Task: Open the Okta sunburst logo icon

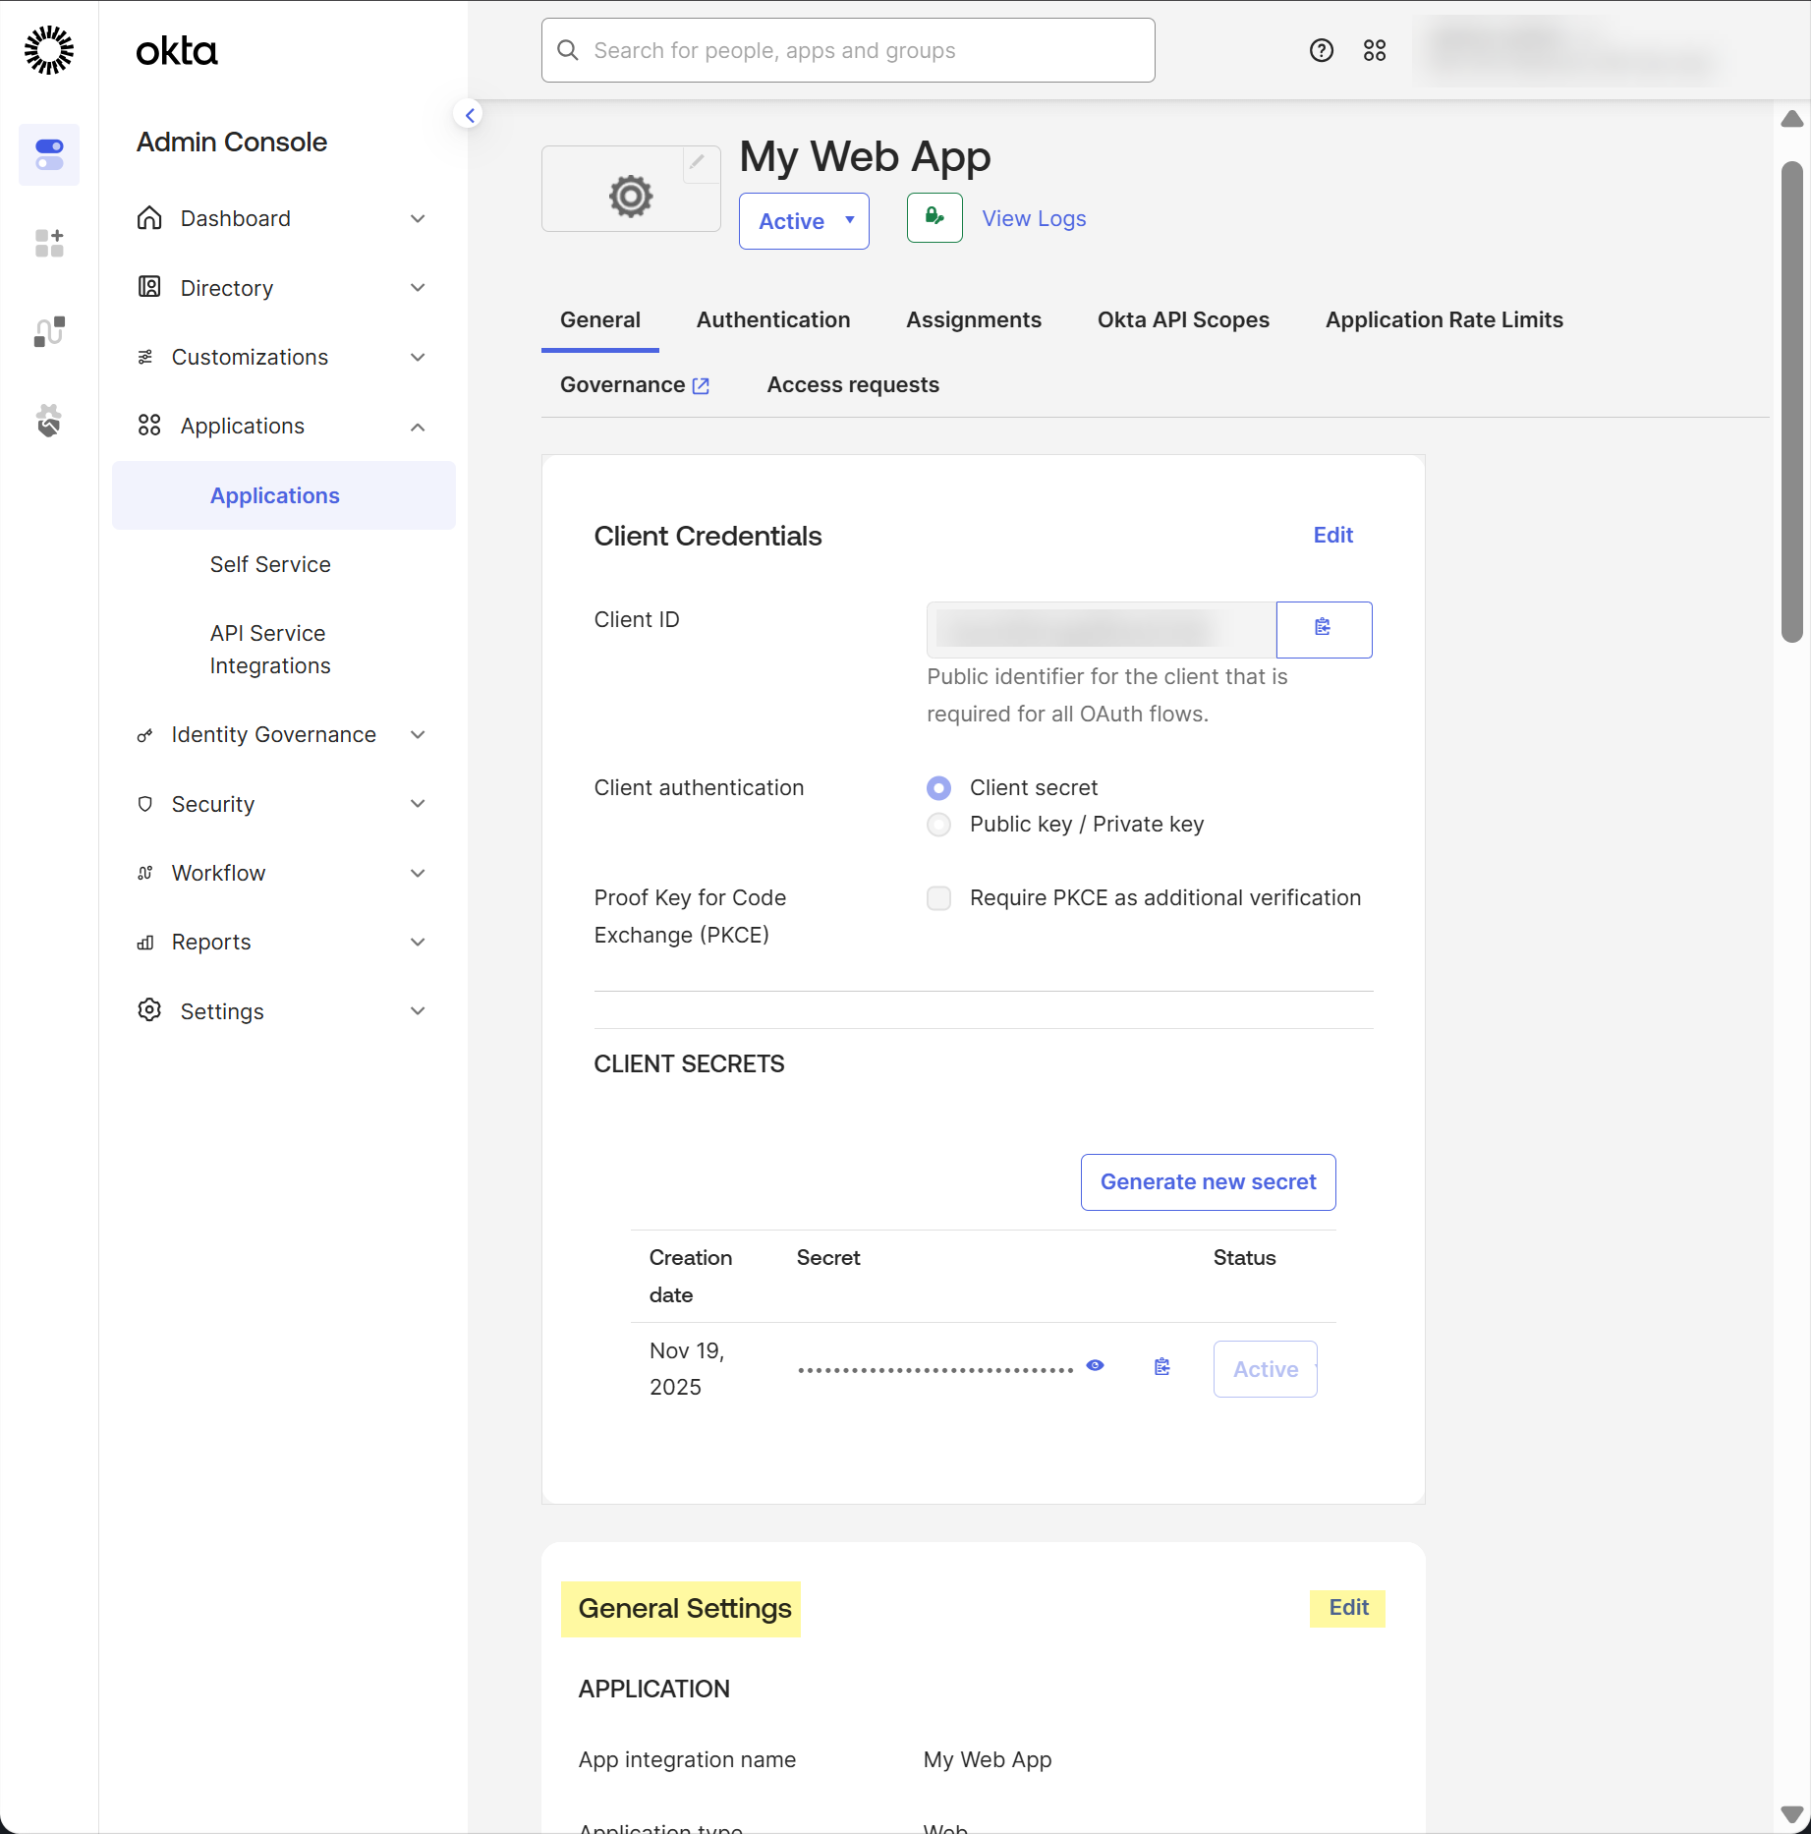Action: [49, 50]
